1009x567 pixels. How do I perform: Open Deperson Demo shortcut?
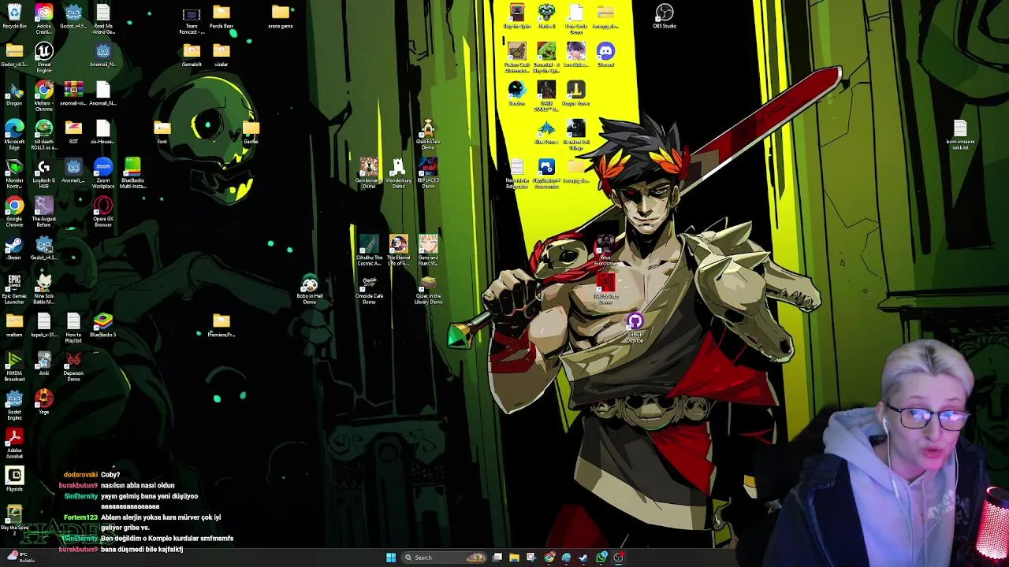click(73, 366)
